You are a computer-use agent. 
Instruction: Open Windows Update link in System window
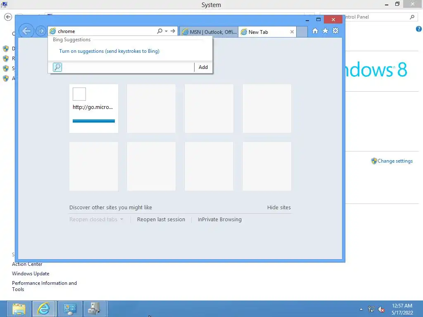pos(31,274)
